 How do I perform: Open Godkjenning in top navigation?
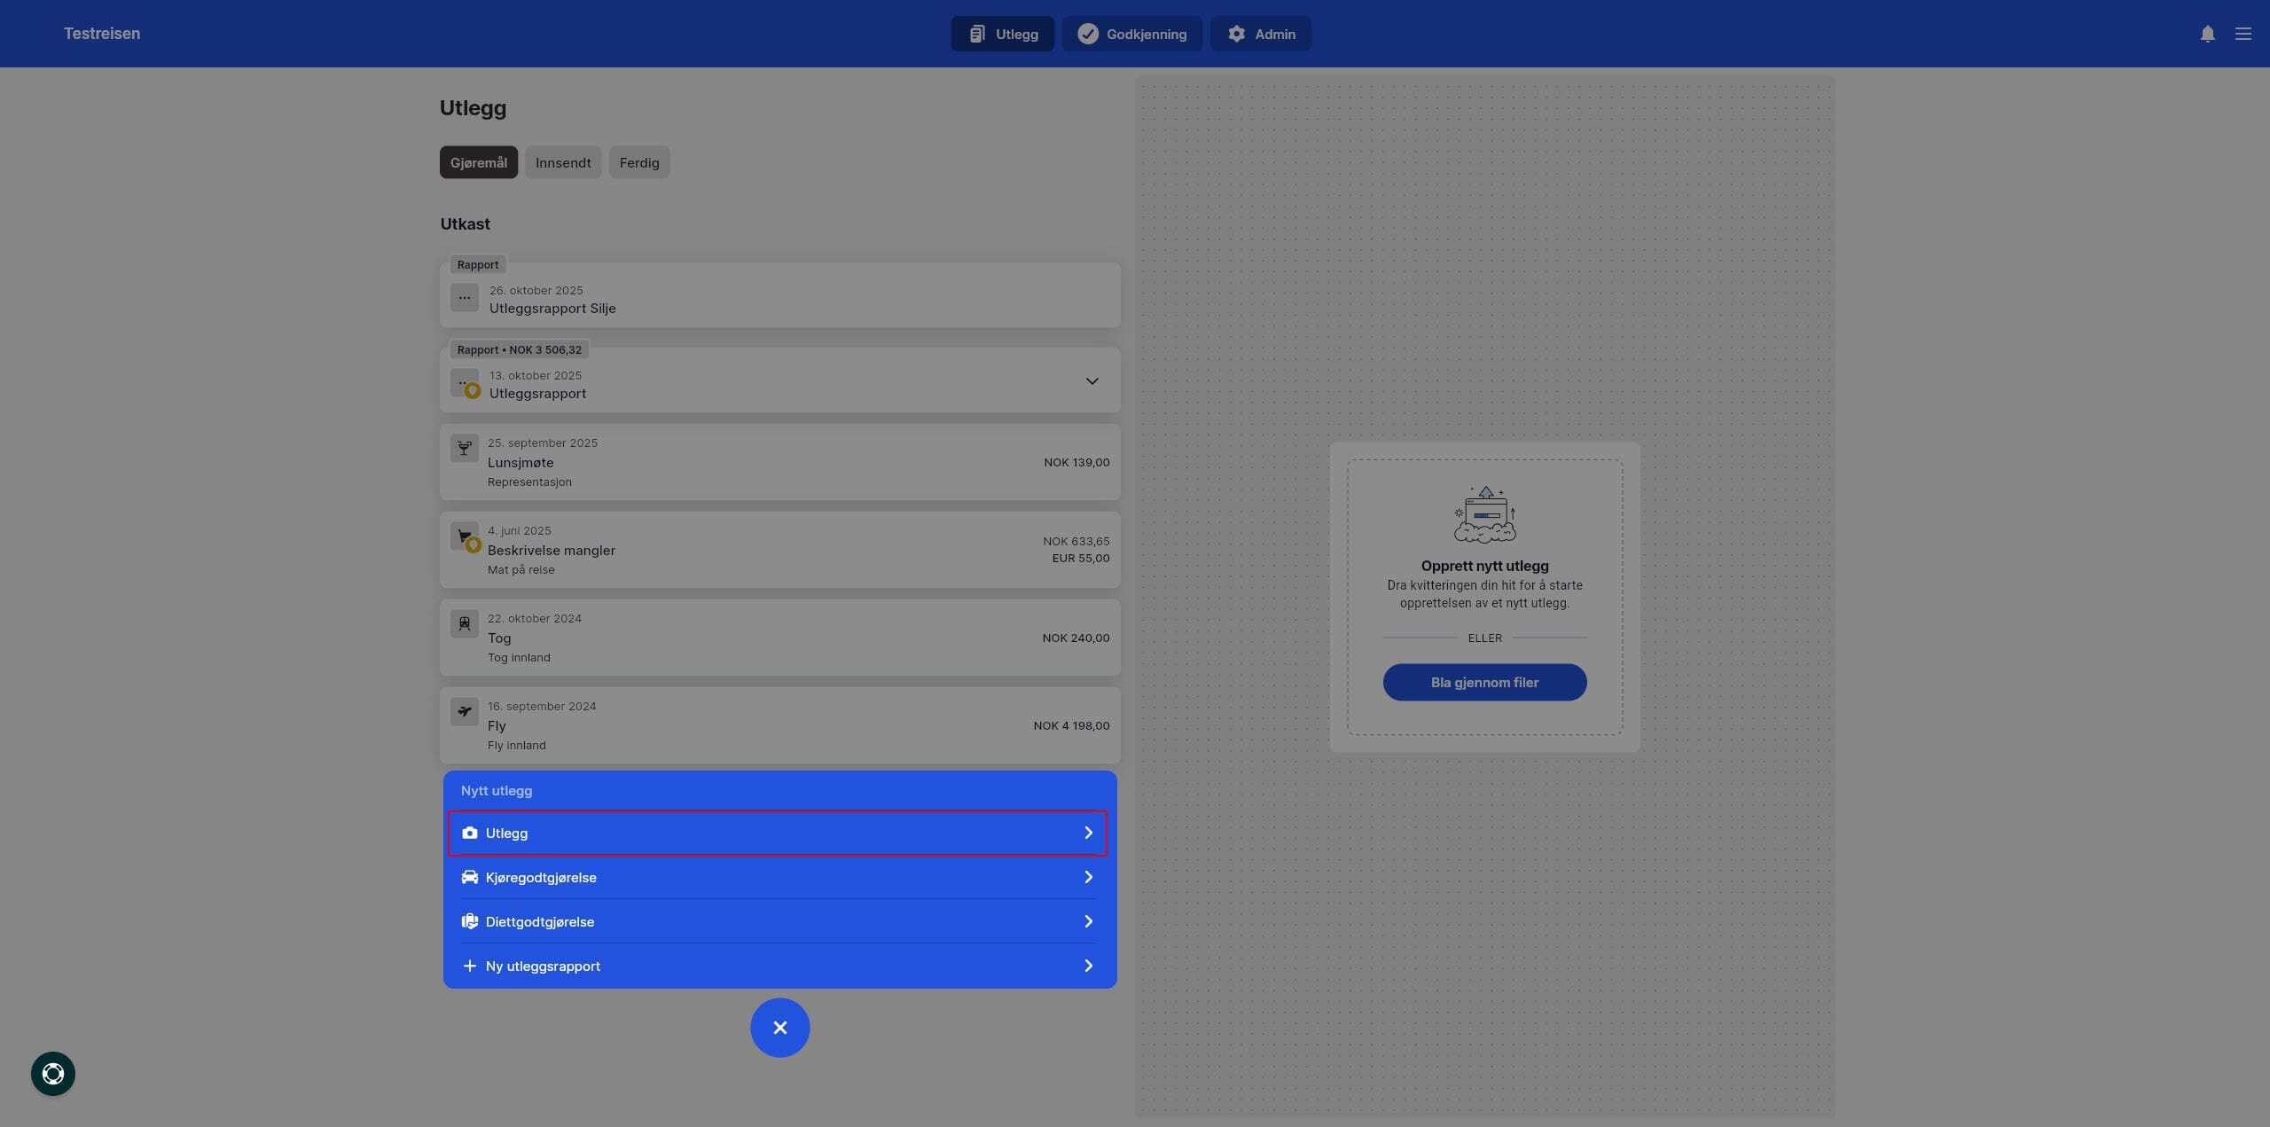(x=1131, y=34)
